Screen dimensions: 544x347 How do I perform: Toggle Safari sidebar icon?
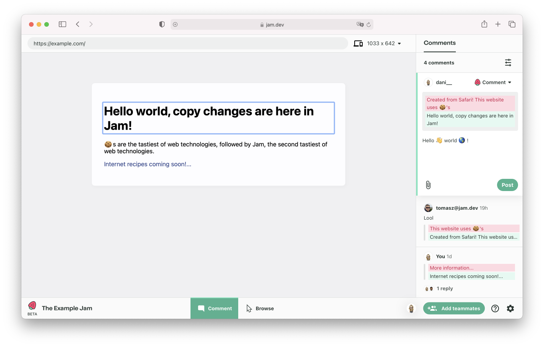point(62,24)
